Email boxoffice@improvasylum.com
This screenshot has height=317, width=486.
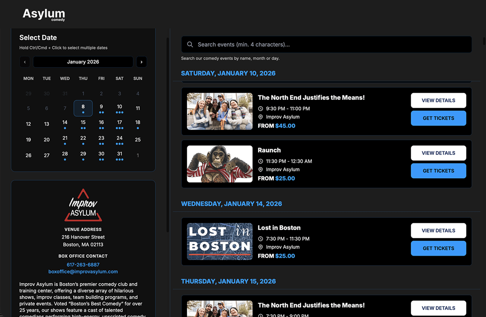click(83, 272)
